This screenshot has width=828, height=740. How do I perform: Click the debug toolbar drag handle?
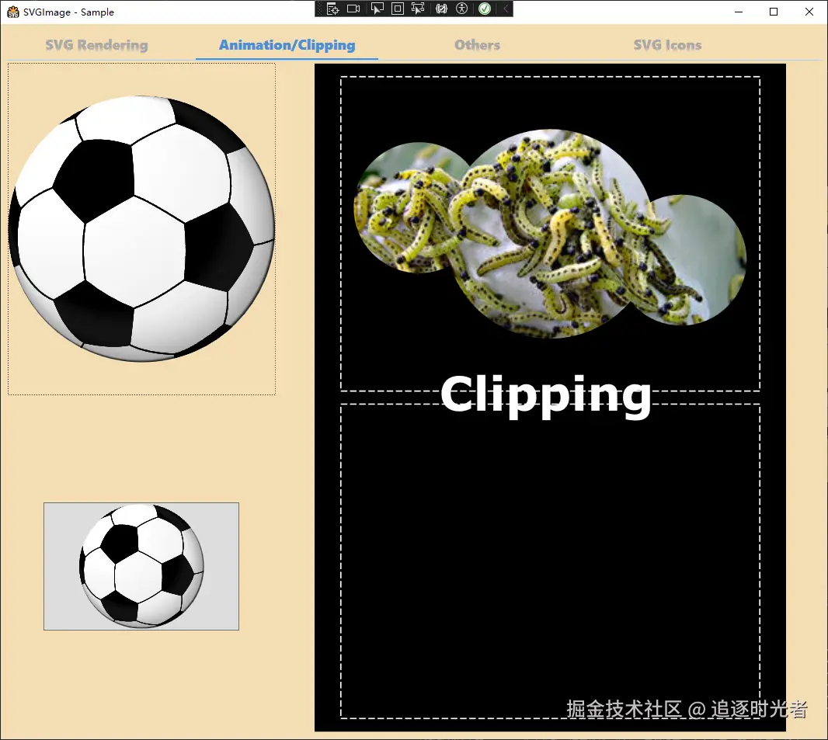[319, 9]
